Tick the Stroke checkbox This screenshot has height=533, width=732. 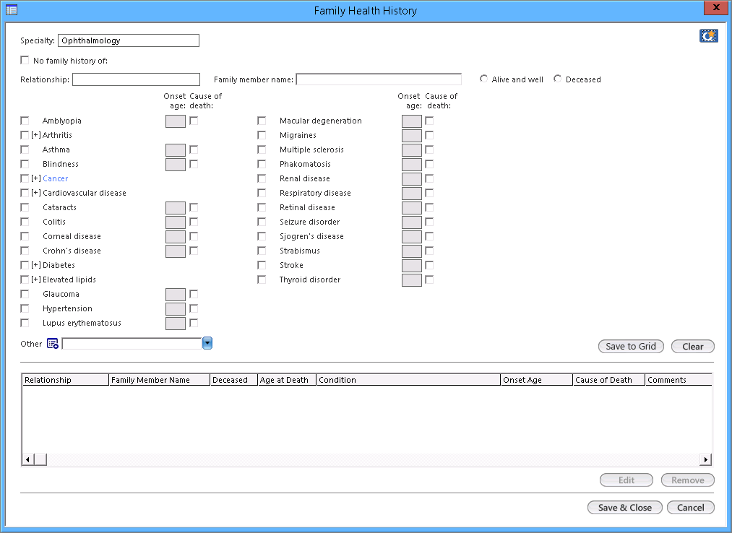click(x=262, y=265)
